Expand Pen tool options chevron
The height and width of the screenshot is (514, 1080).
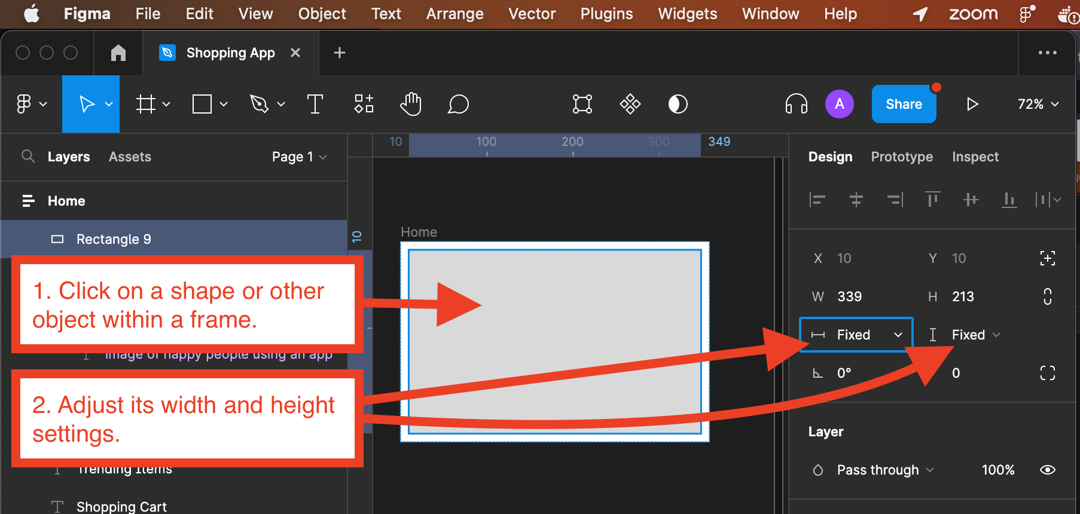pyautogui.click(x=281, y=104)
